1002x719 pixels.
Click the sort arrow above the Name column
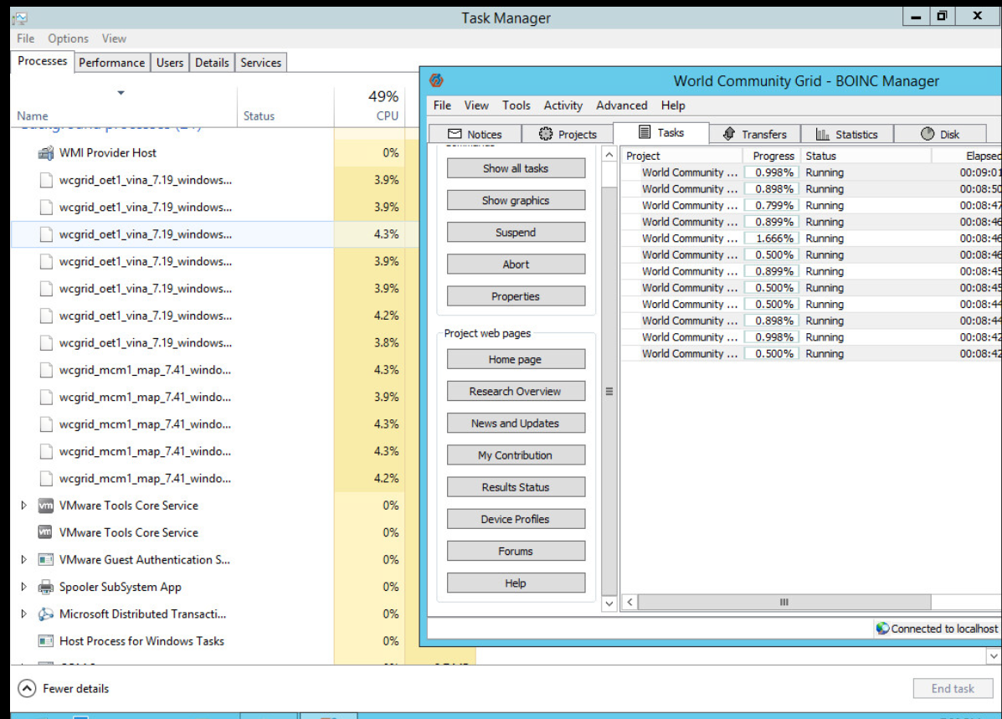point(121,93)
